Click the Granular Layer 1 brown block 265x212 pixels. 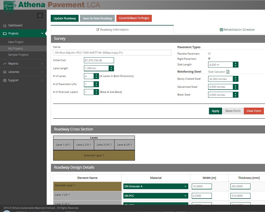[x=94, y=156]
